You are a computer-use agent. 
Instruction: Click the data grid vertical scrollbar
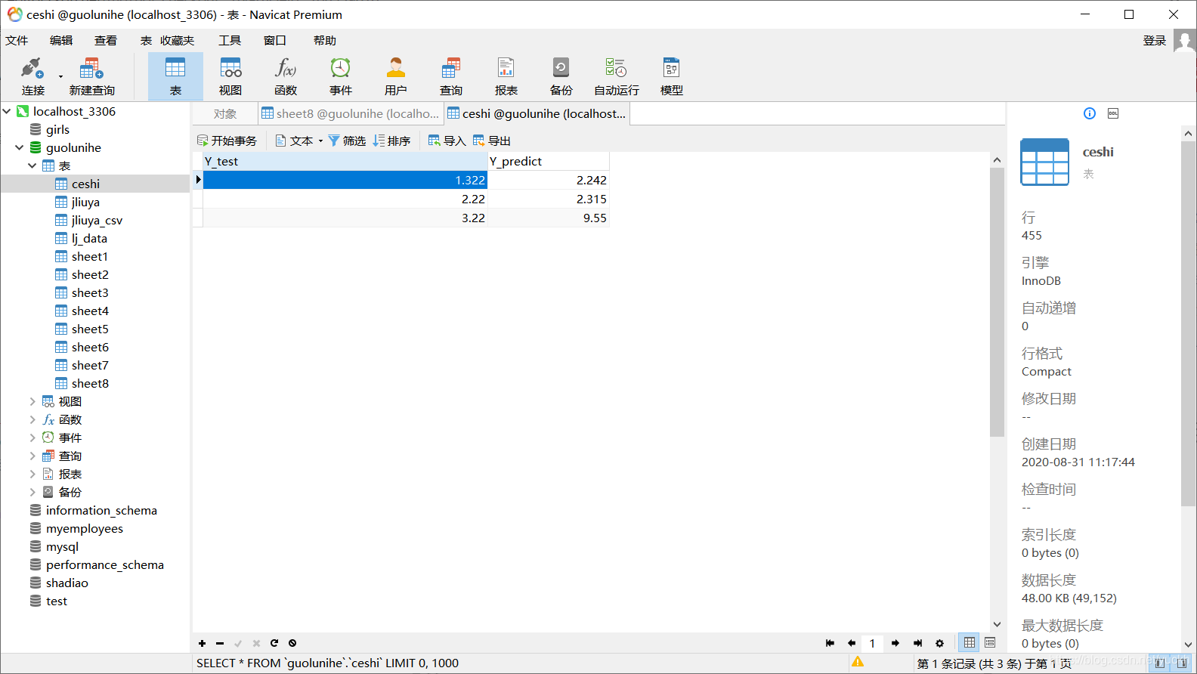[x=997, y=302]
